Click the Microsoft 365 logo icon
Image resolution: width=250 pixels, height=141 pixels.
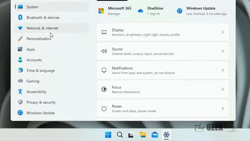[x=101, y=11]
